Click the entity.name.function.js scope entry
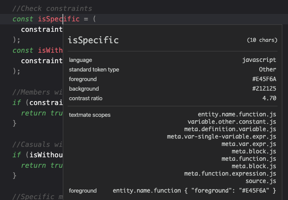This screenshot has width=288, height=200. click(x=237, y=115)
